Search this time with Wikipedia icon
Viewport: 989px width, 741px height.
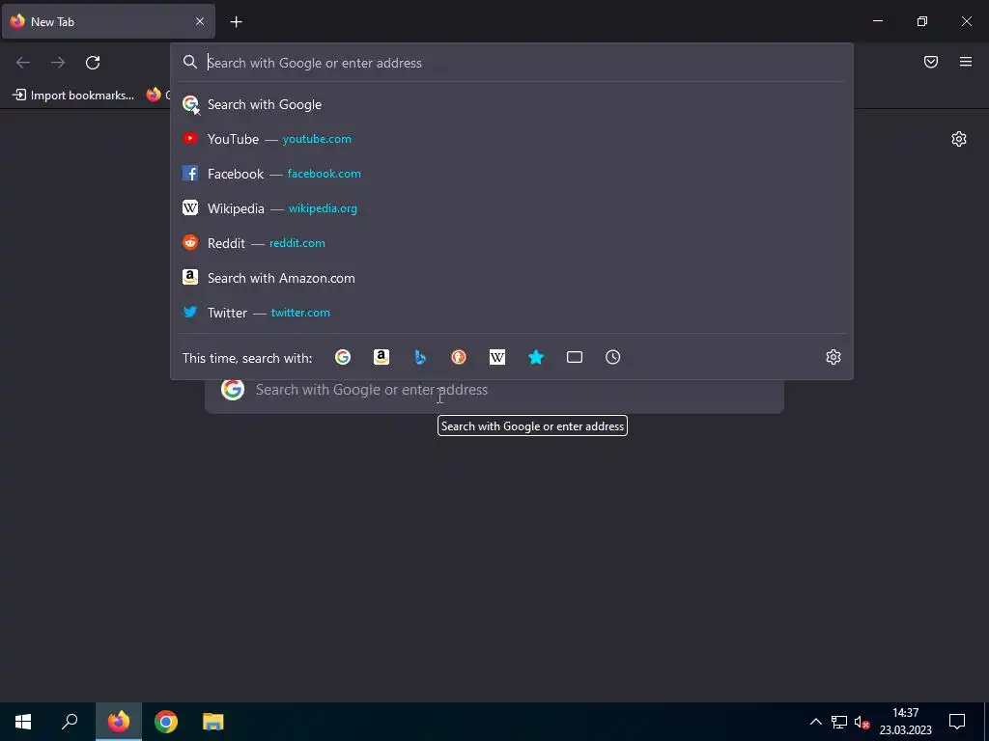pos(497,357)
